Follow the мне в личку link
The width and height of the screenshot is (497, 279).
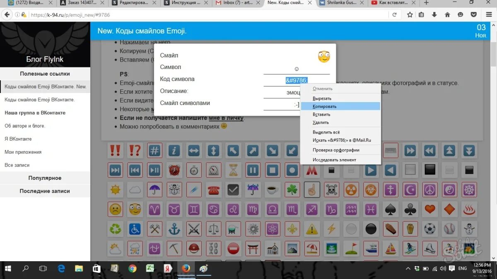pos(226,118)
